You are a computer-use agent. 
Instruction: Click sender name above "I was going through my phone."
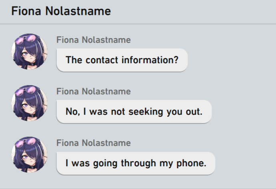point(93,143)
